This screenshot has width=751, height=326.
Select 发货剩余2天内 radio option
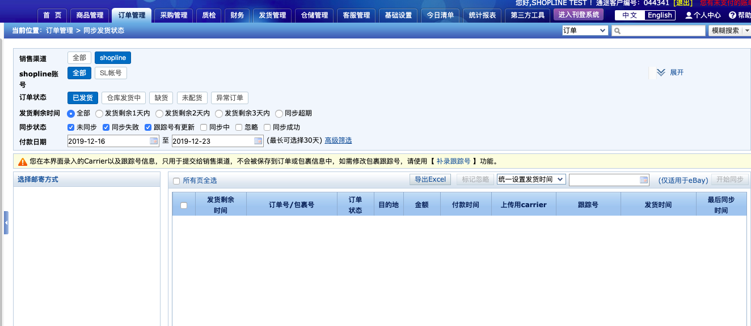(159, 113)
